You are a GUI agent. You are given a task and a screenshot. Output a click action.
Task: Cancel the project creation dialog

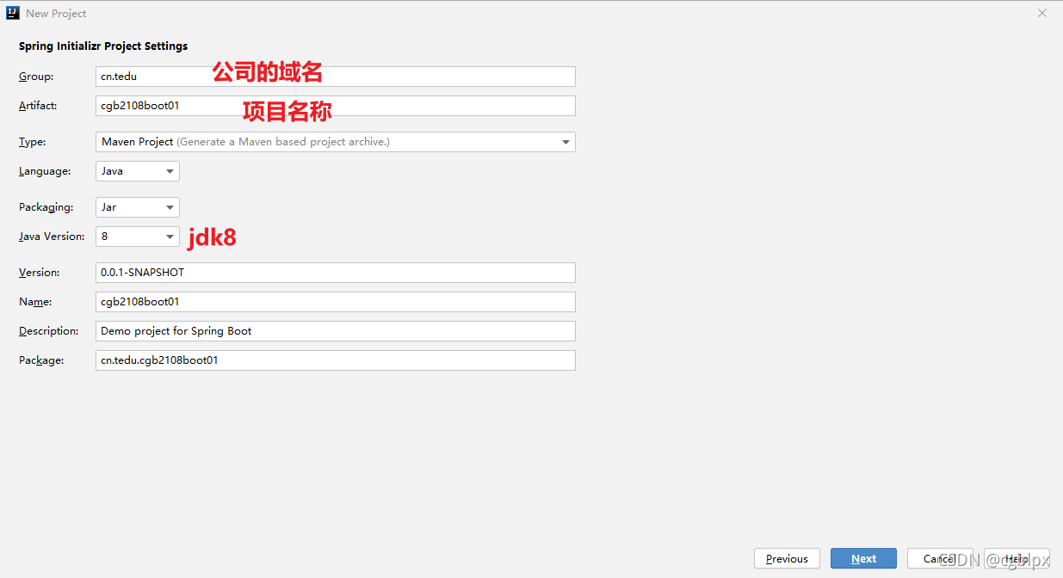[940, 558]
